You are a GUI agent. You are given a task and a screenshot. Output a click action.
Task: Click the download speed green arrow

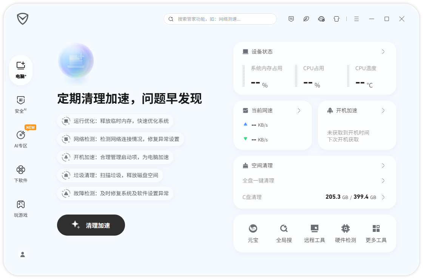[245, 139]
